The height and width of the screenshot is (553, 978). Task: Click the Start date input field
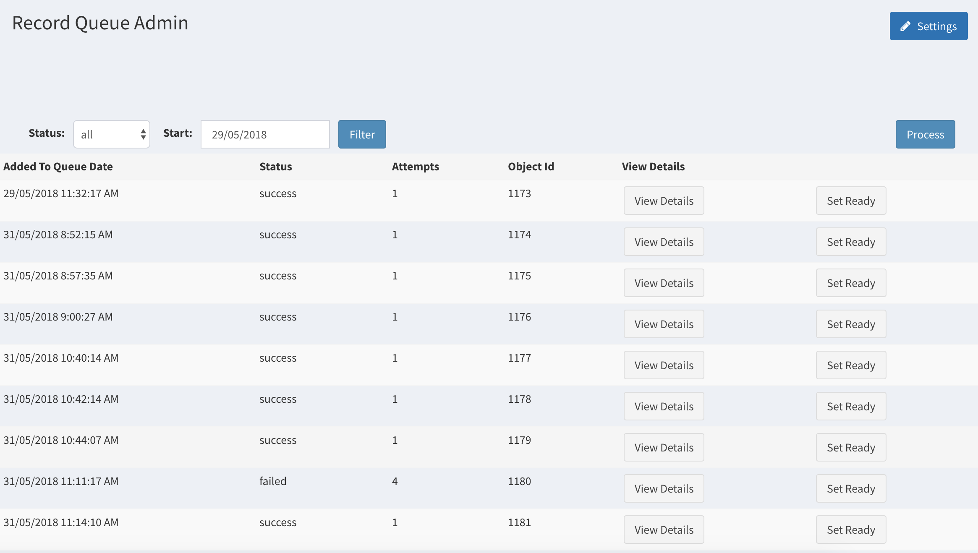tap(265, 134)
